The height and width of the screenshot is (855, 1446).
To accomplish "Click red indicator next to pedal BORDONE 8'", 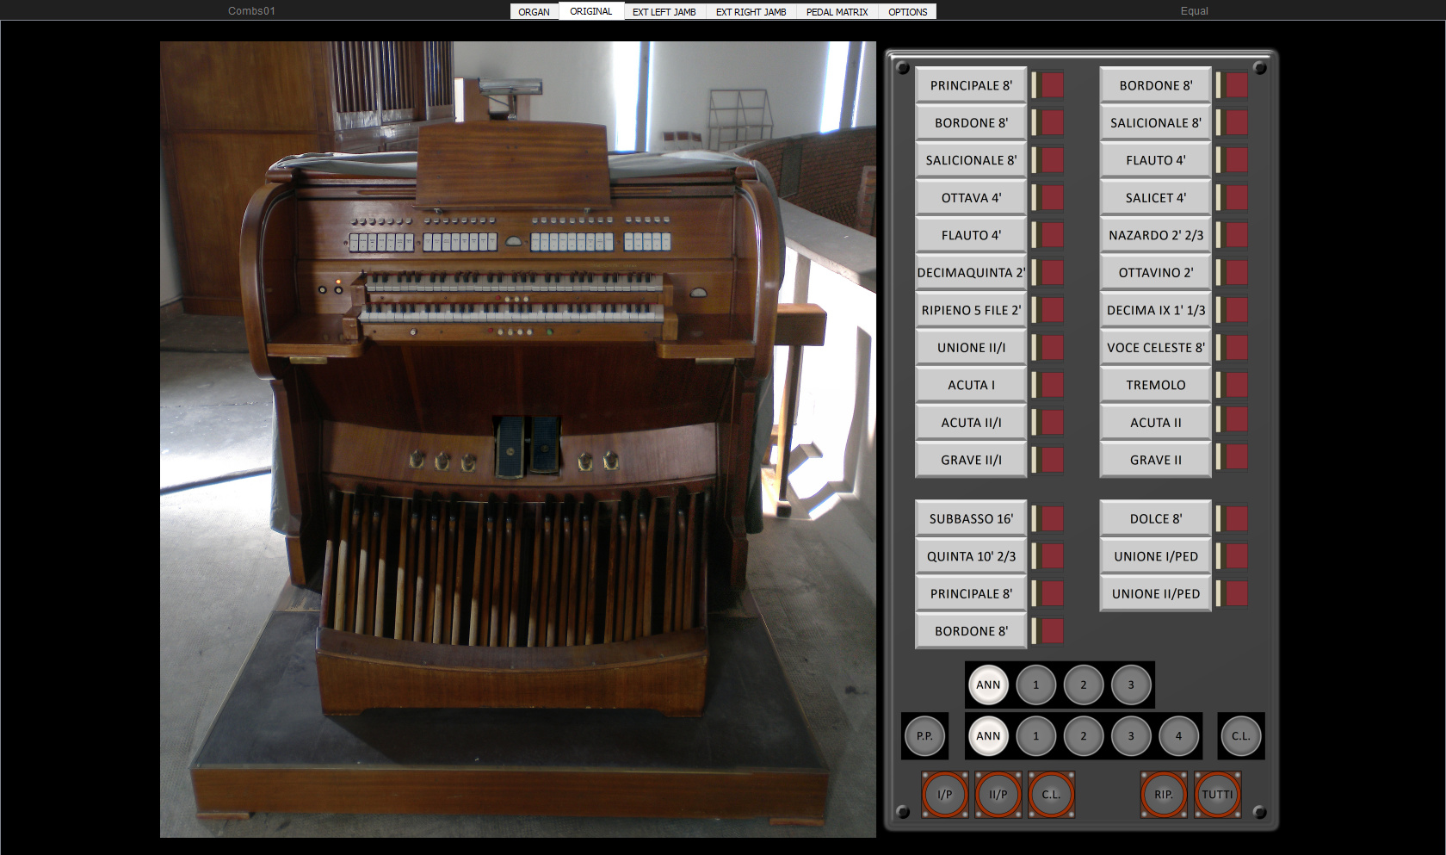I will [x=1053, y=631].
